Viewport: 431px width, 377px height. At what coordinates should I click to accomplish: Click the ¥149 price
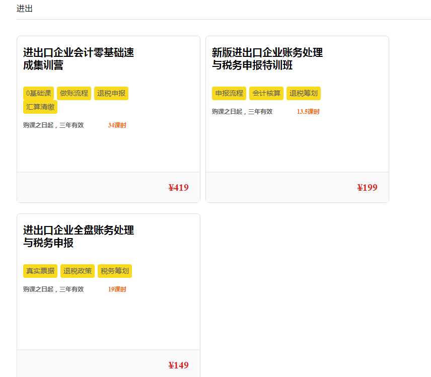coord(178,365)
